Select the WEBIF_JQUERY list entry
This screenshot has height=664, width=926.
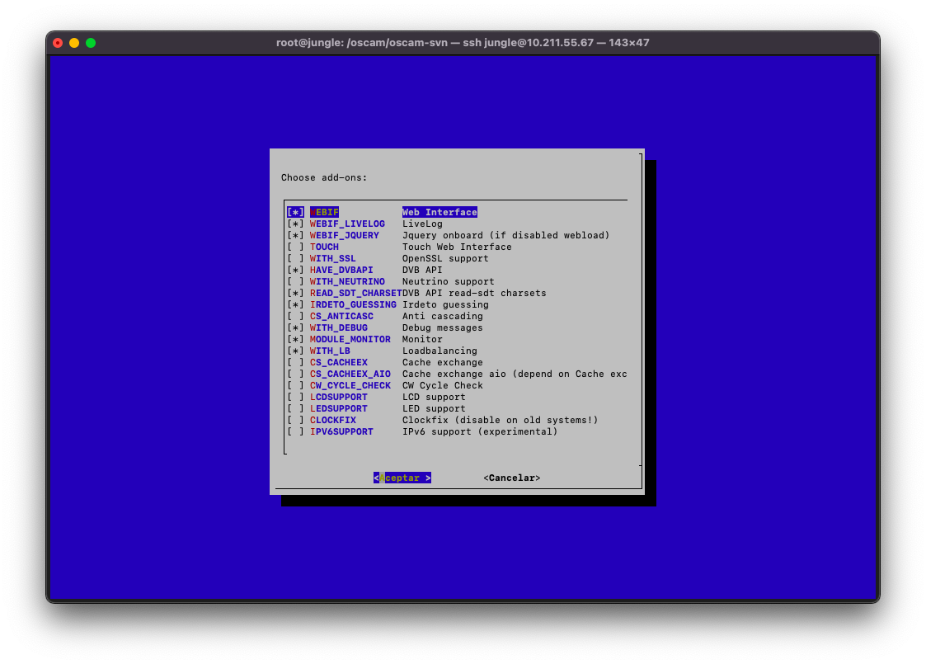pyautogui.click(x=345, y=235)
